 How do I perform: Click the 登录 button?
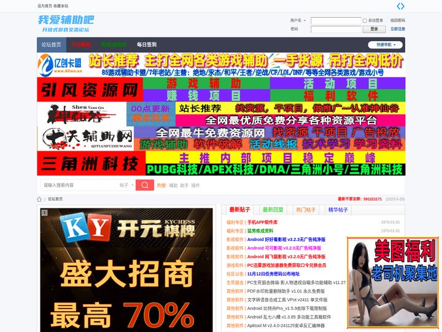tap(374, 29)
